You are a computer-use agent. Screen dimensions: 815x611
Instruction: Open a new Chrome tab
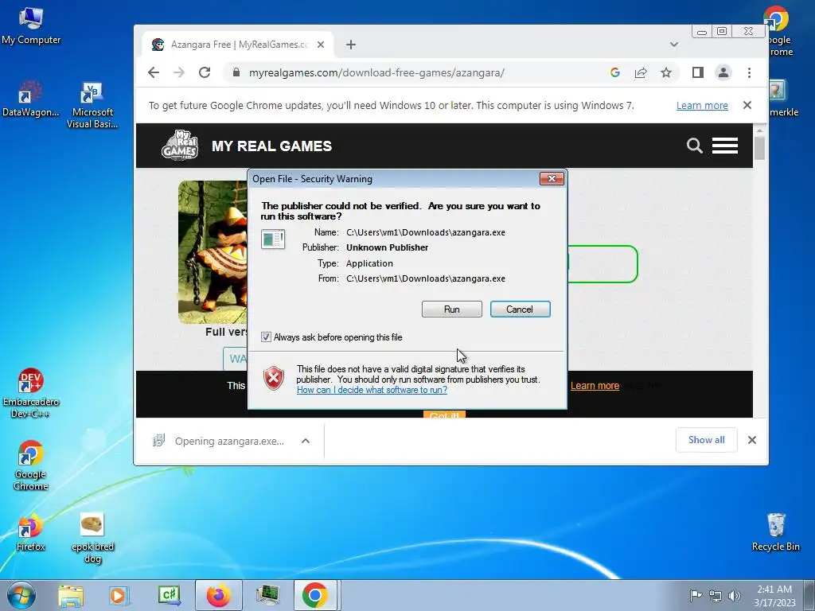351,45
